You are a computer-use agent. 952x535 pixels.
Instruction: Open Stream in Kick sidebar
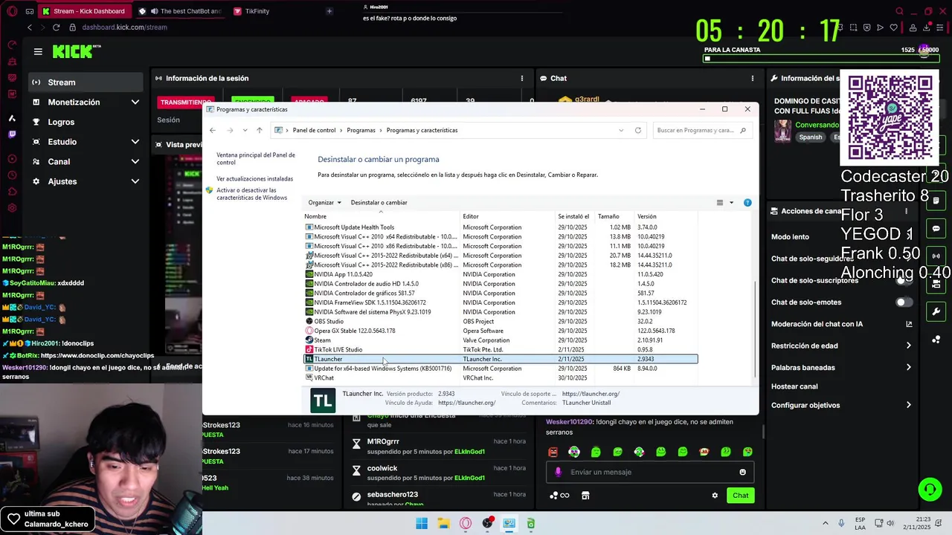tap(86, 82)
